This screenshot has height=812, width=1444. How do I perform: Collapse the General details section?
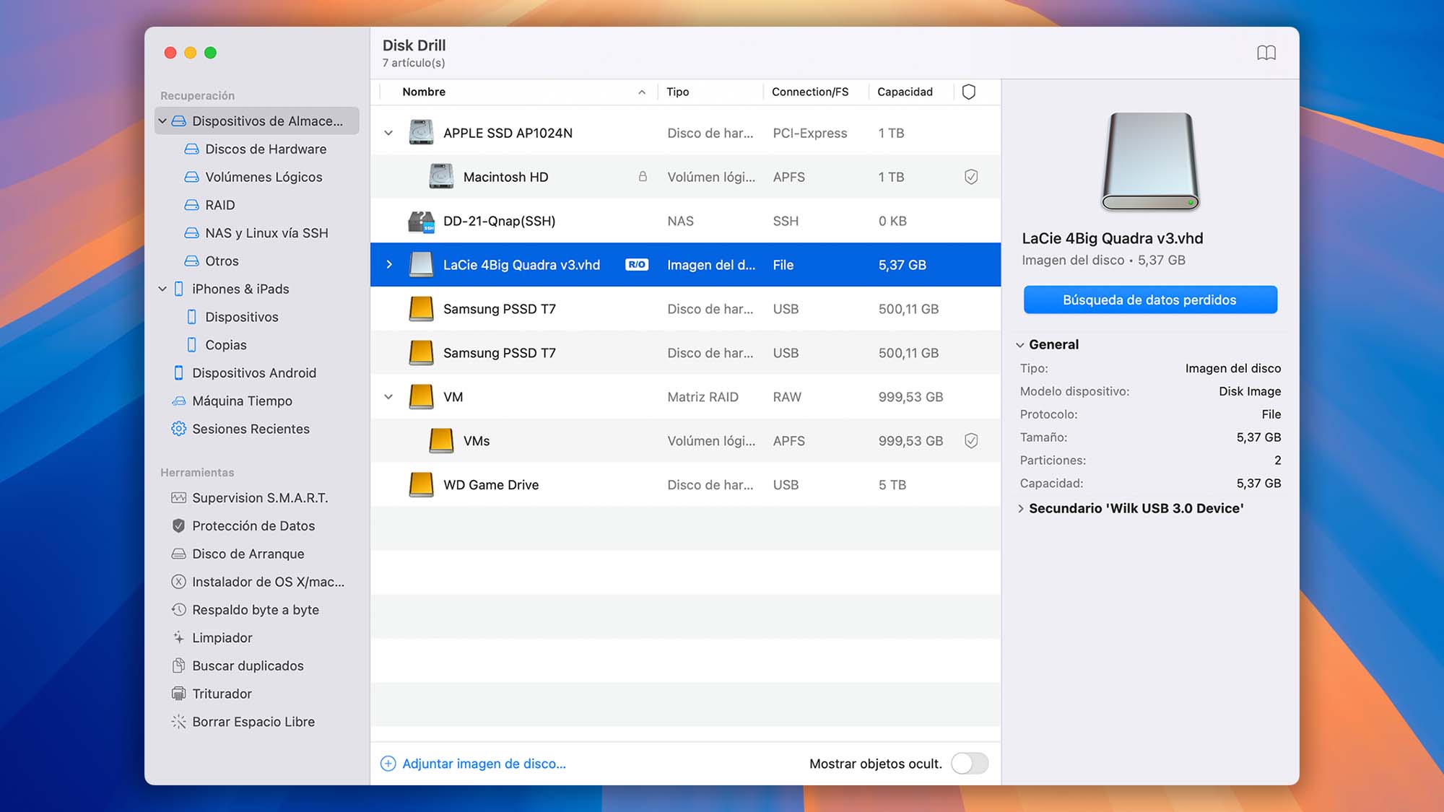point(1020,345)
